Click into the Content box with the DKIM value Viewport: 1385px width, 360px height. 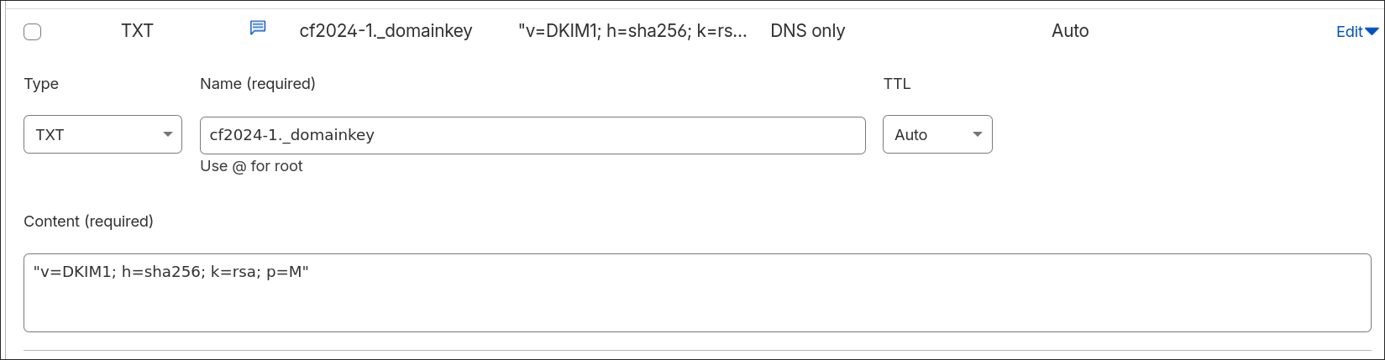697,293
